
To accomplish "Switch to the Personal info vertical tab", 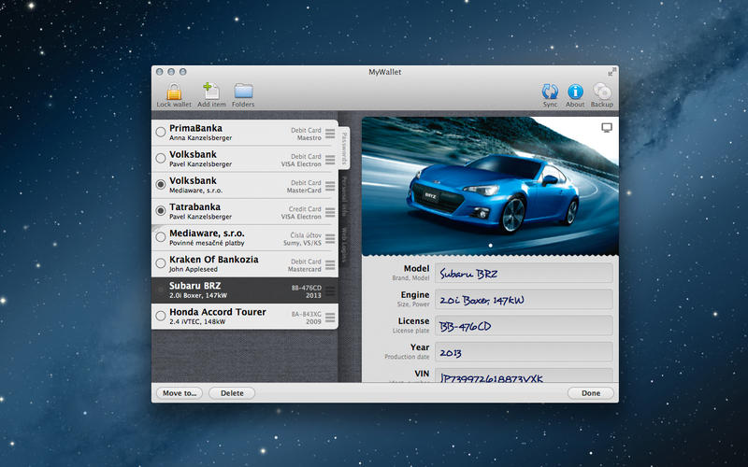I will point(344,196).
